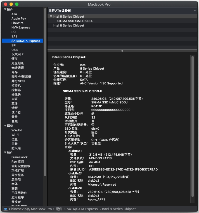Click the UUID A25EE886-ED32-376D-AD32-1F9DB3727BAD
This screenshot has width=199, height=213.
pos(123,169)
